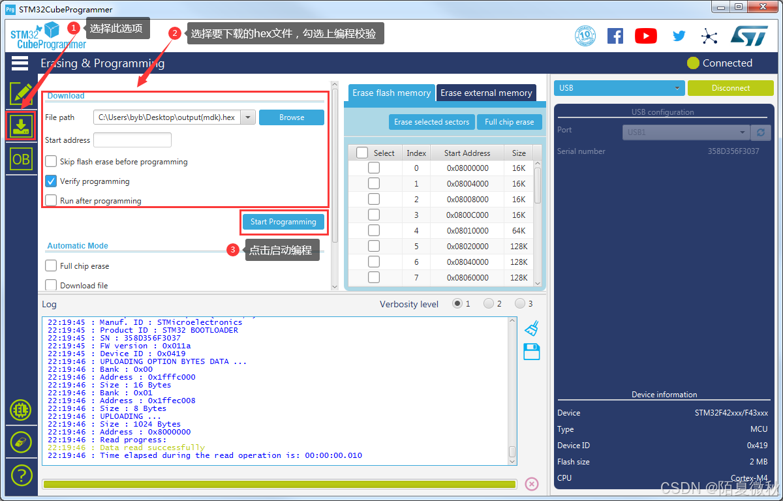
Task: Click the serial number 358D356F3037
Action: tap(733, 151)
